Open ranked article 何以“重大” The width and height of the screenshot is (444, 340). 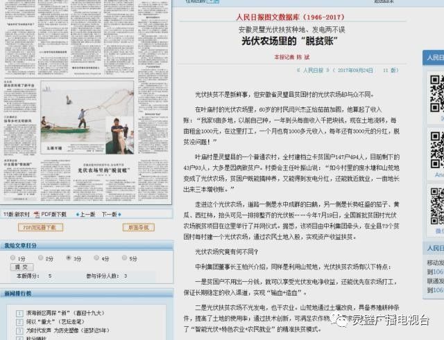55,321
